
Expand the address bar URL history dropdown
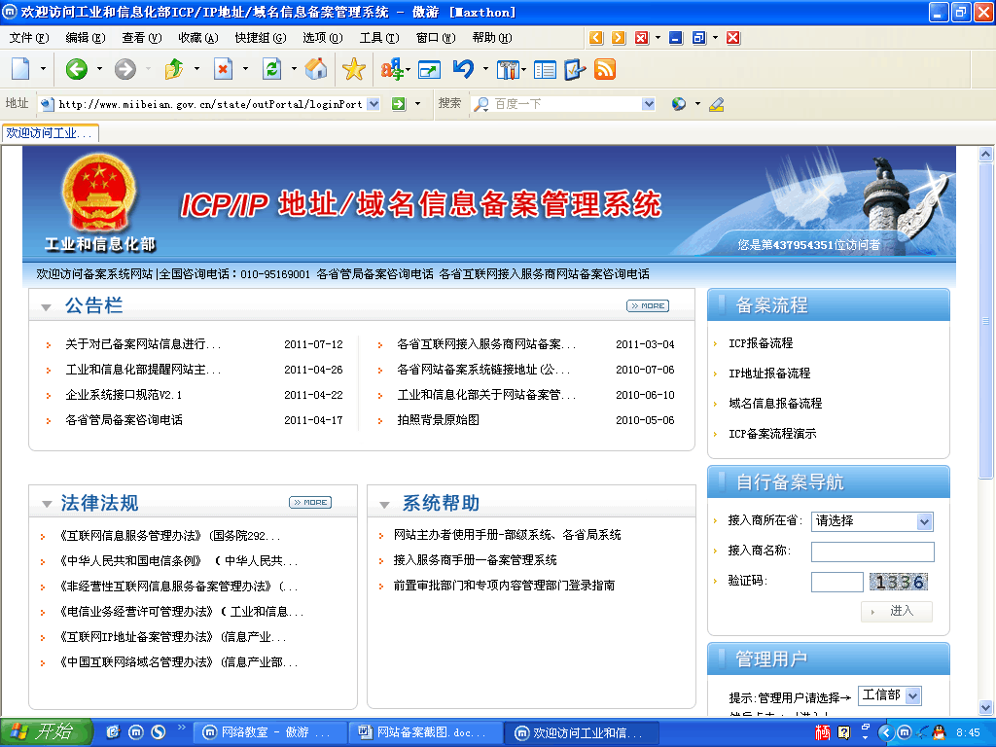(x=373, y=104)
